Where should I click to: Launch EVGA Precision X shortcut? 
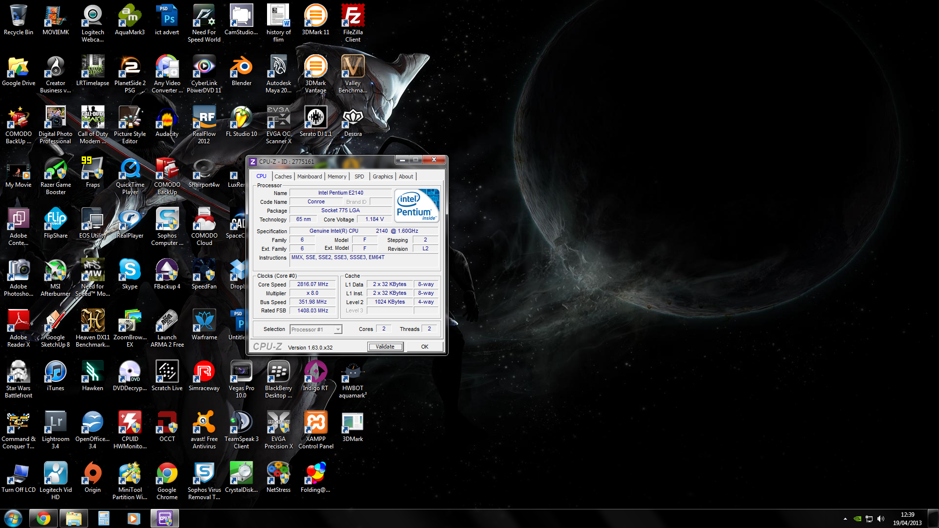point(278,430)
